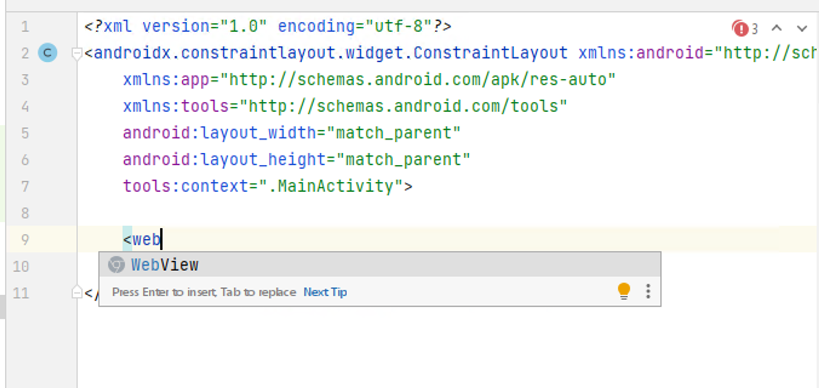Click the Next Tip link

click(x=325, y=292)
